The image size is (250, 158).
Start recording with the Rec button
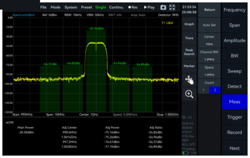pyautogui.click(x=133, y=7)
